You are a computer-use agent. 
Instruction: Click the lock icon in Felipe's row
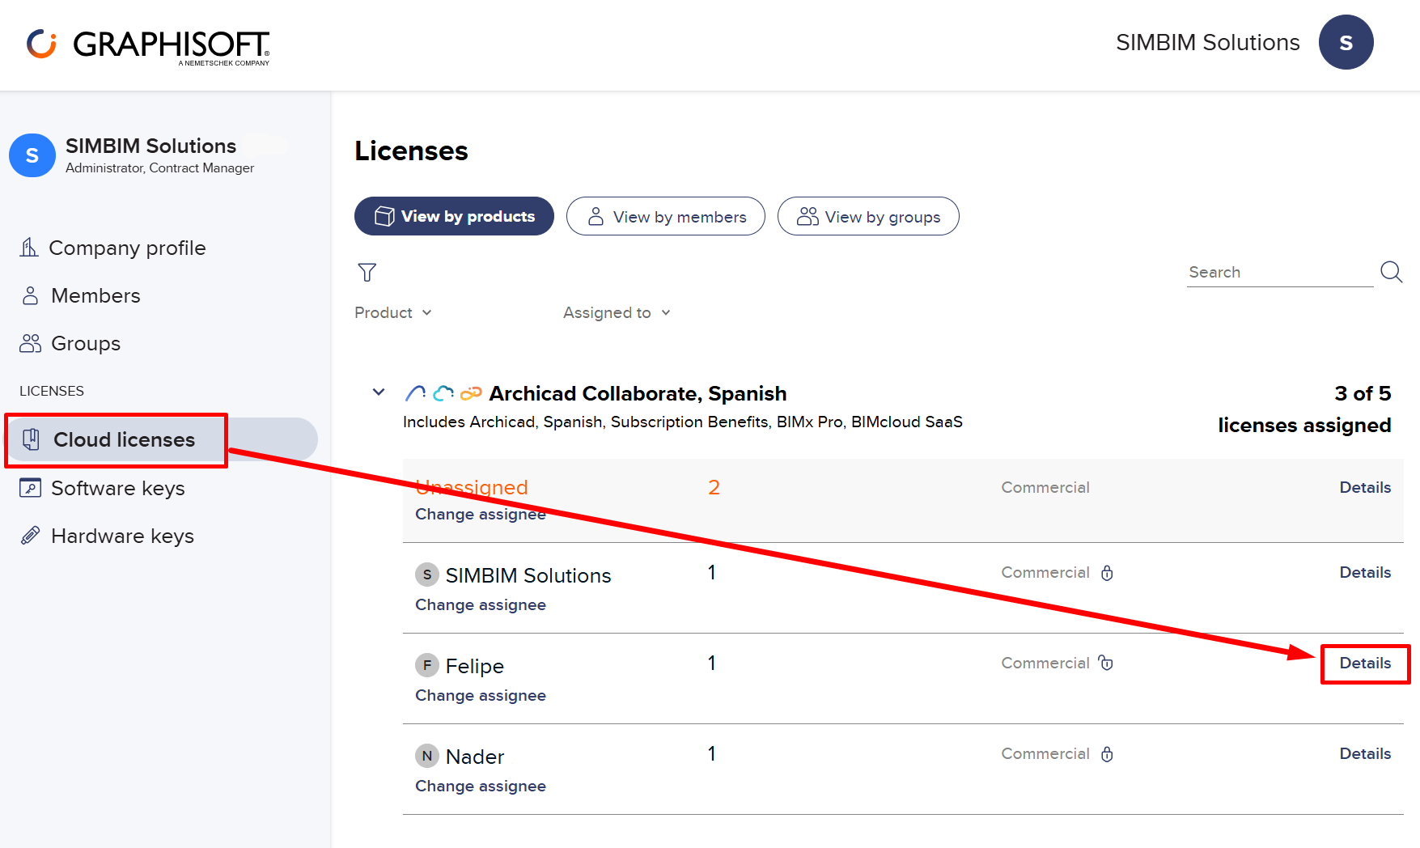[x=1106, y=664]
